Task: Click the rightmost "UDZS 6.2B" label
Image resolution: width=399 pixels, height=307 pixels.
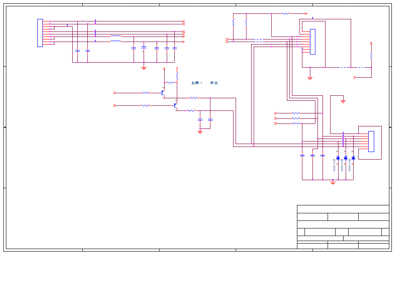Action: [349, 165]
